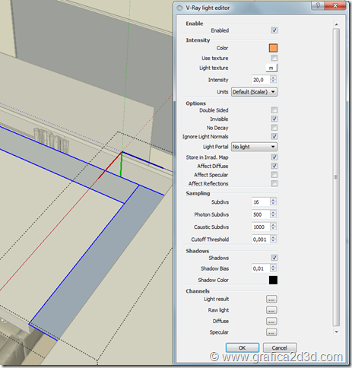This screenshot has width=352, height=368.
Task: Click the Subdivs spinner arrows
Action: (273, 202)
